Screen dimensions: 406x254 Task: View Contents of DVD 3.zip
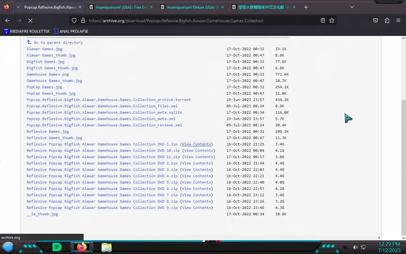[x=196, y=170]
